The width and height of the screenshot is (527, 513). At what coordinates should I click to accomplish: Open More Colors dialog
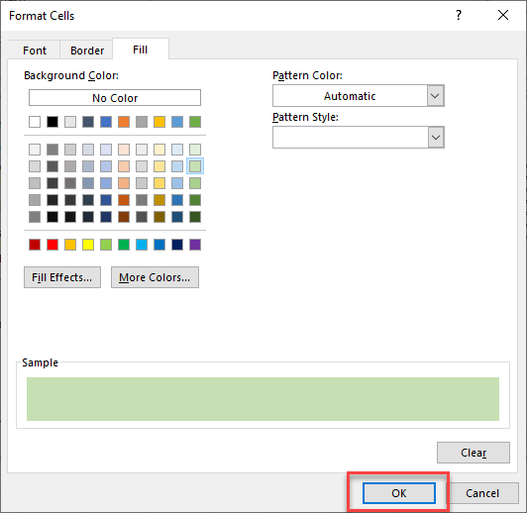pos(155,277)
